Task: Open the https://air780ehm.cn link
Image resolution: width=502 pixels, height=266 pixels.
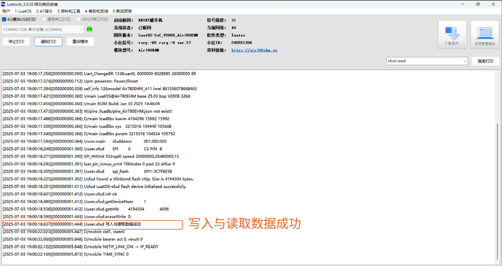Action: (254, 50)
